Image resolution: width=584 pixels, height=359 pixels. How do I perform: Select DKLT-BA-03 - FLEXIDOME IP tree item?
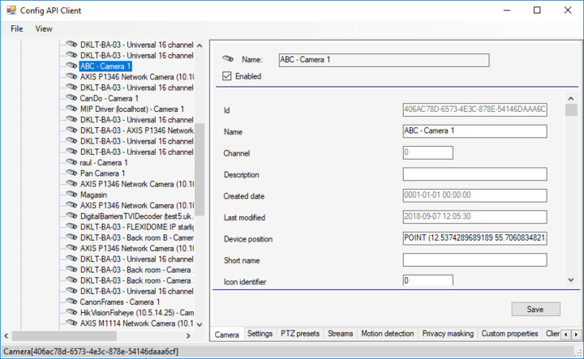pyautogui.click(x=136, y=227)
